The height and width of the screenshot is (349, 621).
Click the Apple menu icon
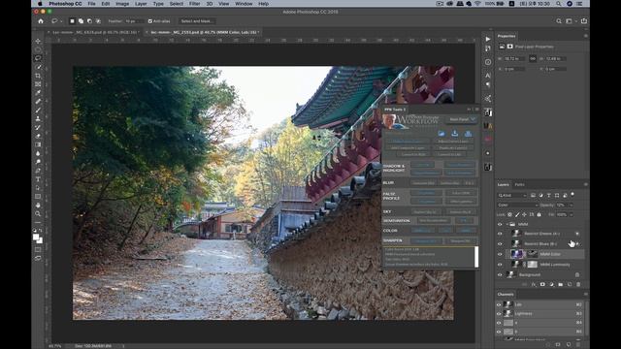point(40,4)
